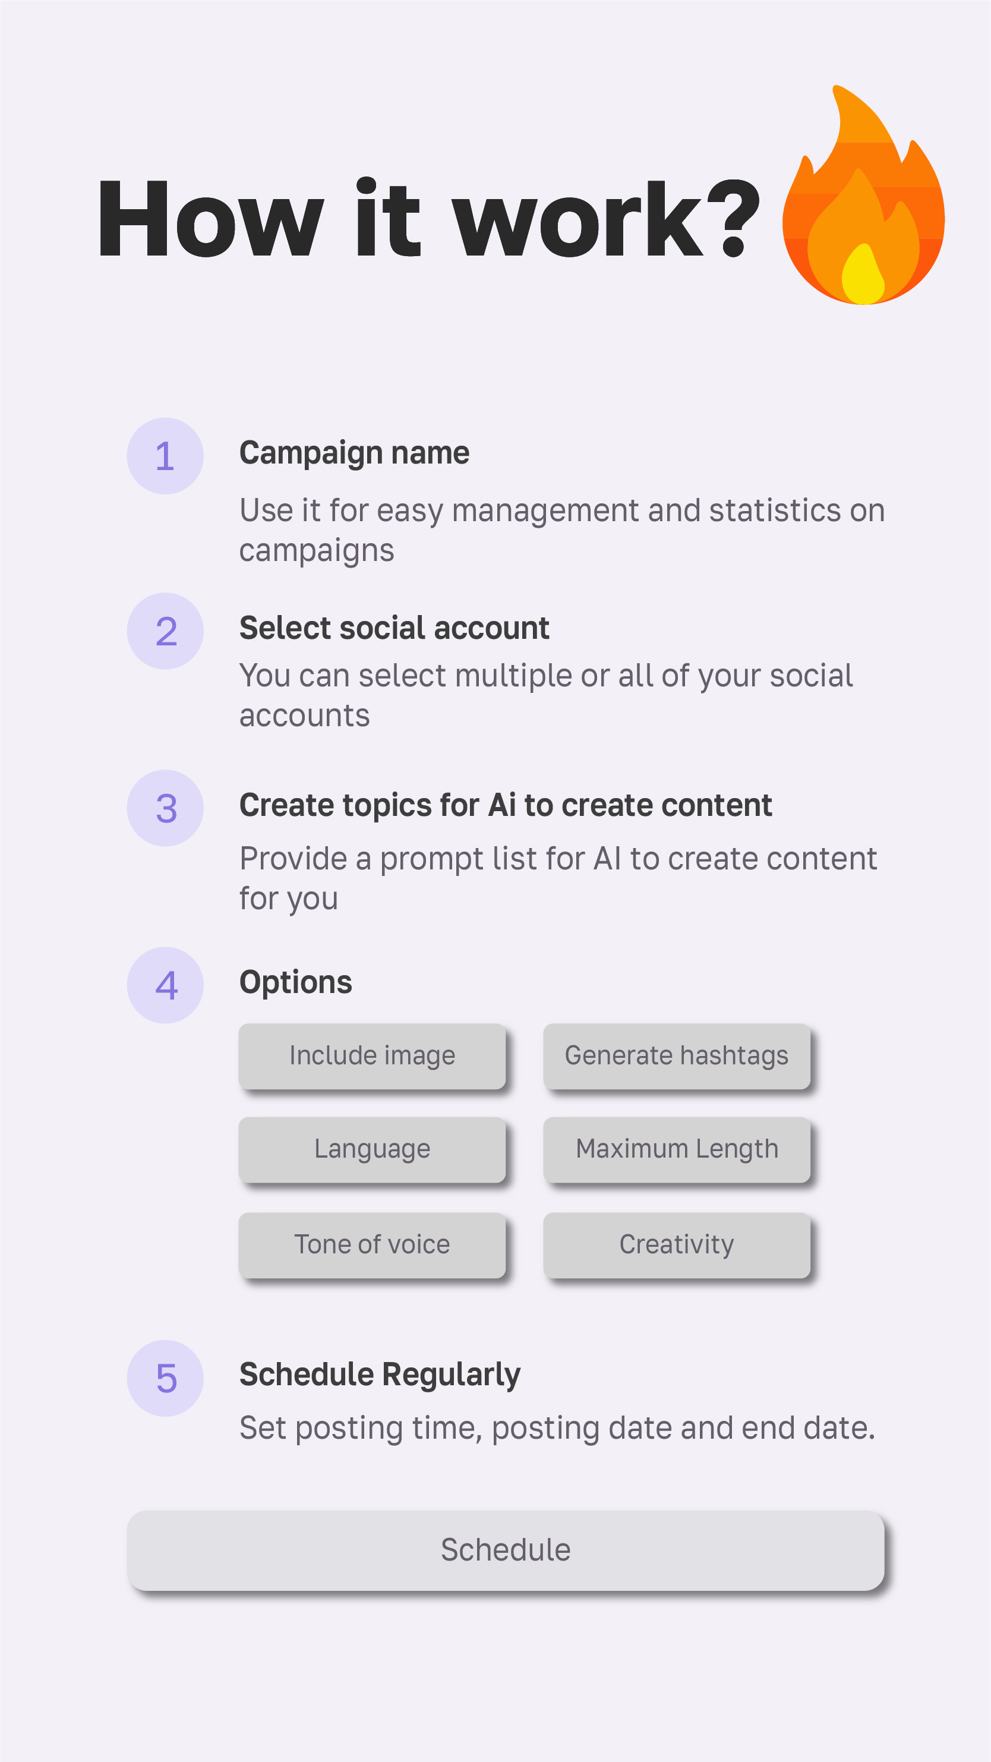Image resolution: width=991 pixels, height=1762 pixels.
Task: Click the Schedule Regularly heading
Action: 380,1376
